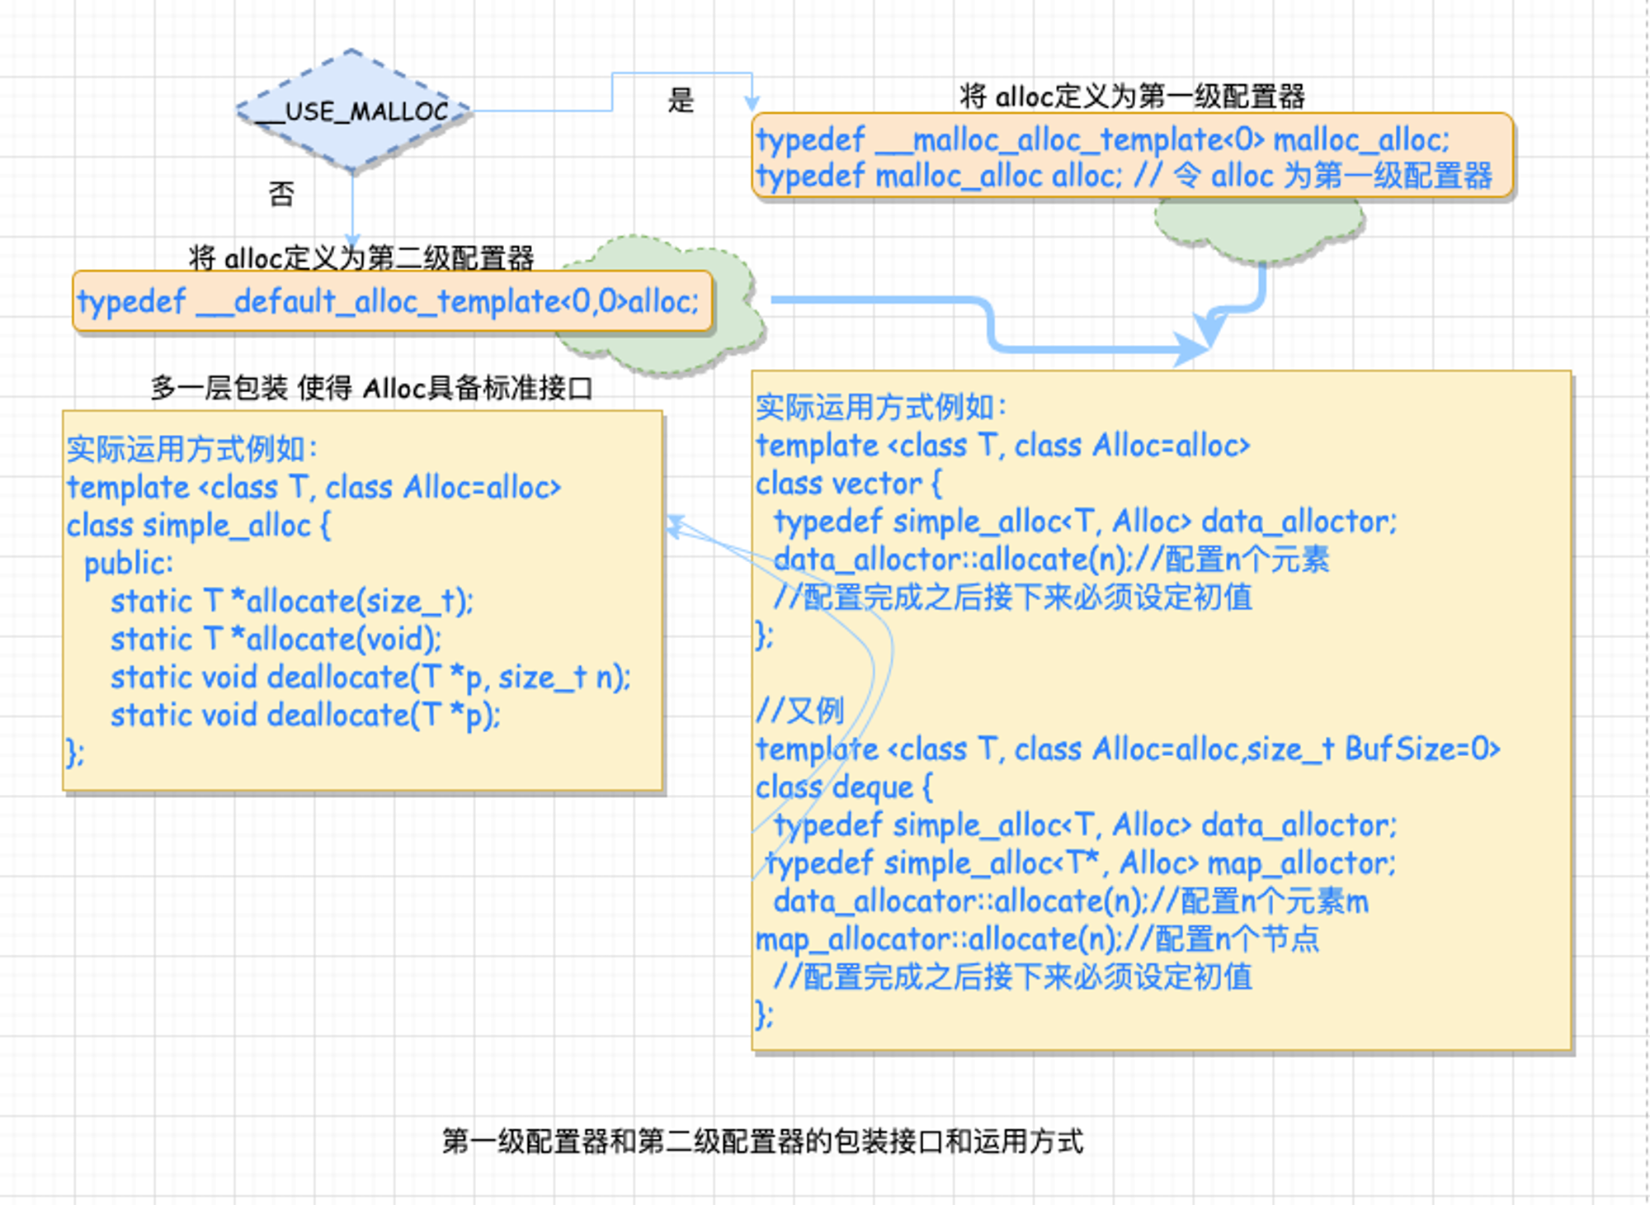This screenshot has width=1650, height=1205.
Task: Click 'class vector {' line
Action: 849,484
